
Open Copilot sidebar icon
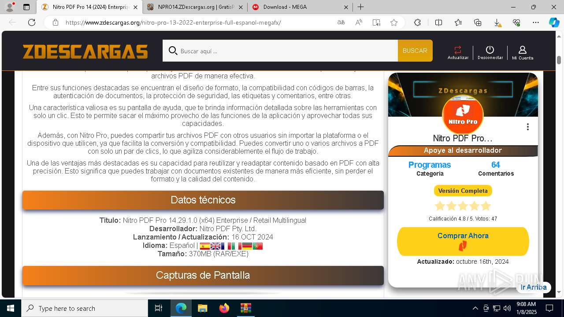coord(554,22)
